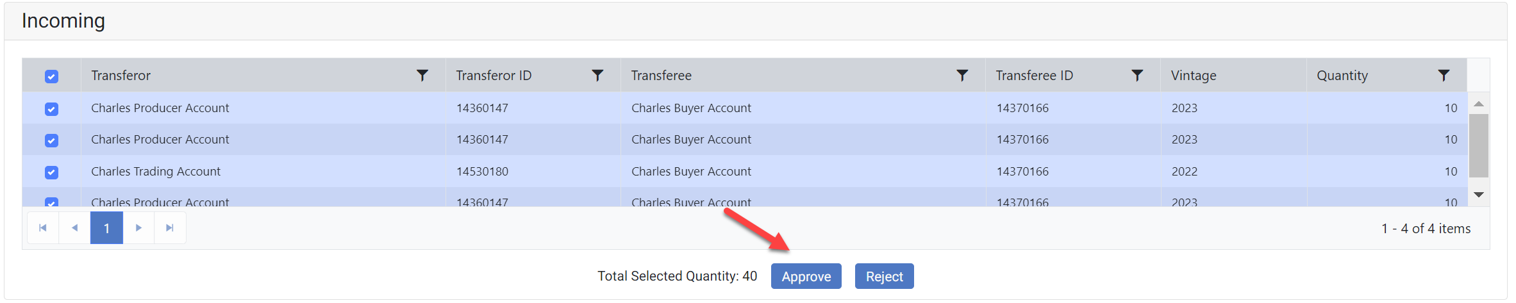Uncheck the Charles Trading Account row
This screenshot has width=1516, height=303.
pyautogui.click(x=52, y=172)
